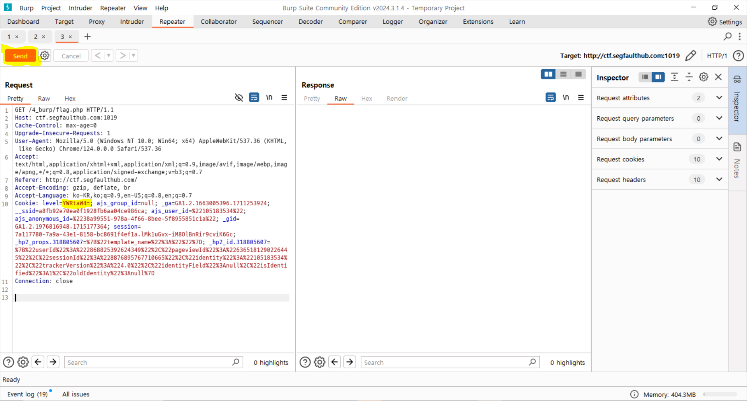
Task: Toggle request word wrap icon
Action: coord(254,98)
